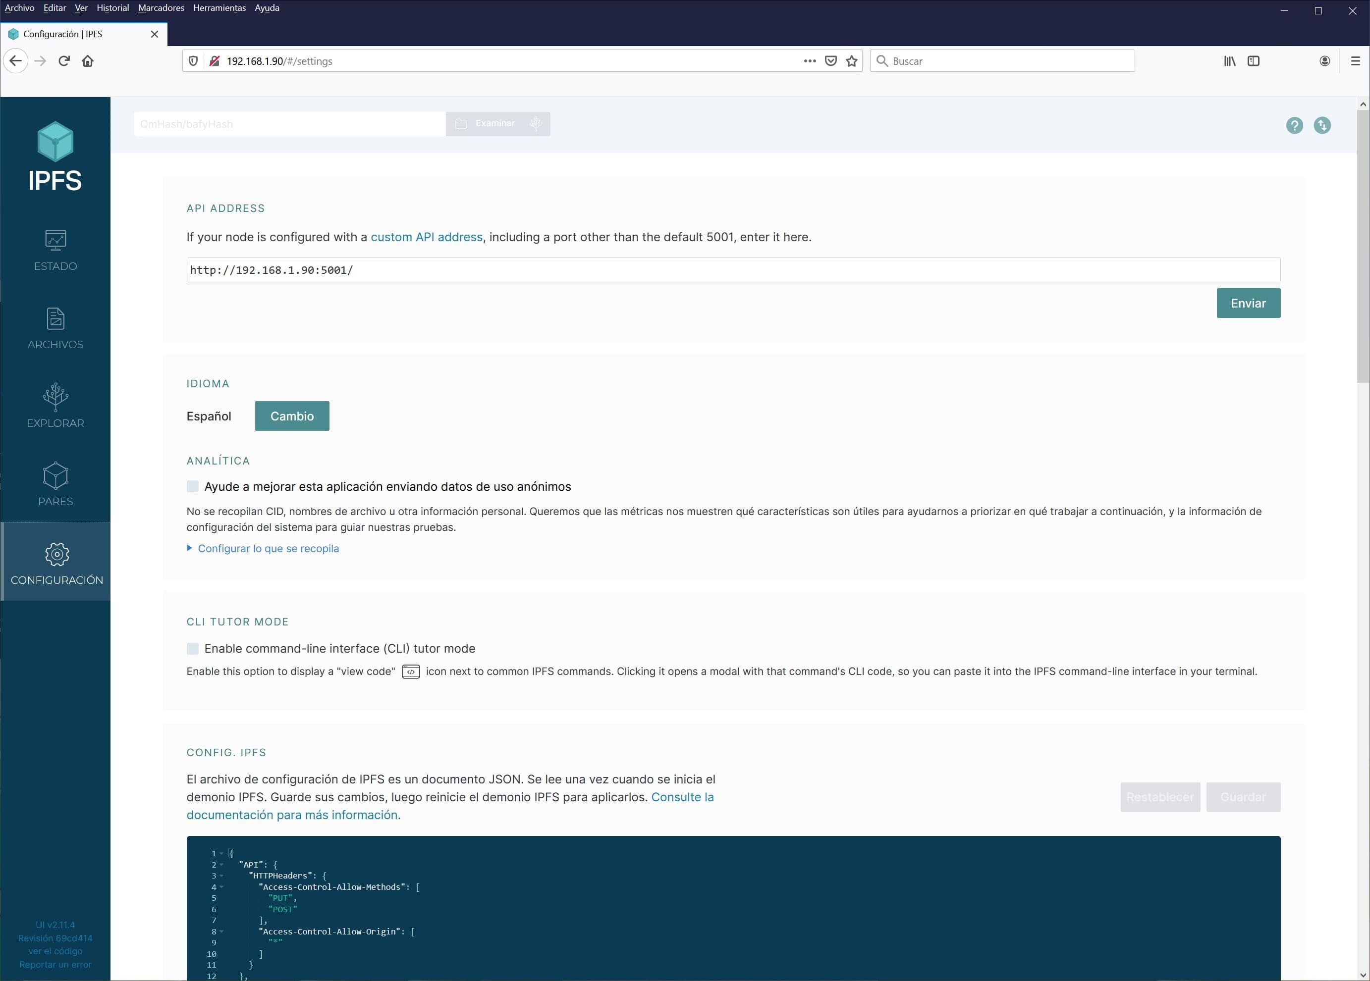The height and width of the screenshot is (981, 1370).
Task: Collapse JSON line 2 API fold arrow
Action: (x=221, y=865)
